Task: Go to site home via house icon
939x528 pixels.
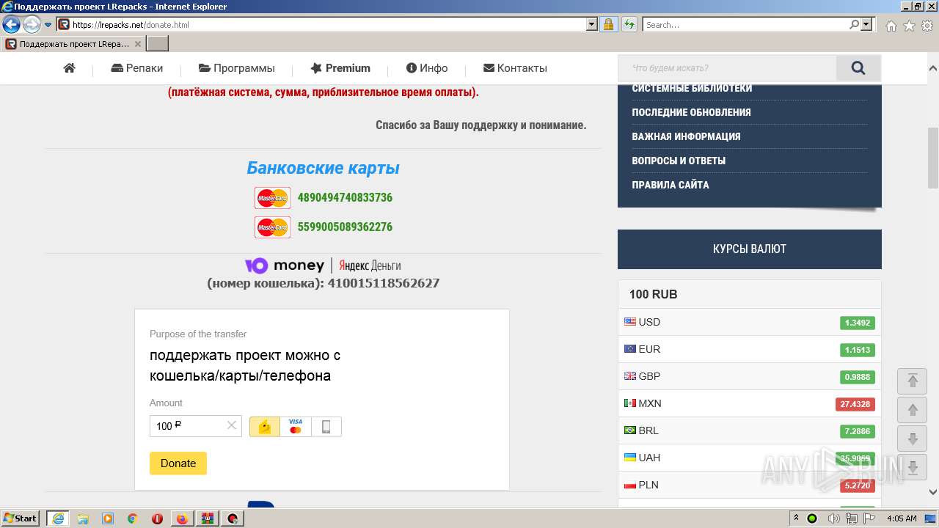Action: click(x=70, y=68)
